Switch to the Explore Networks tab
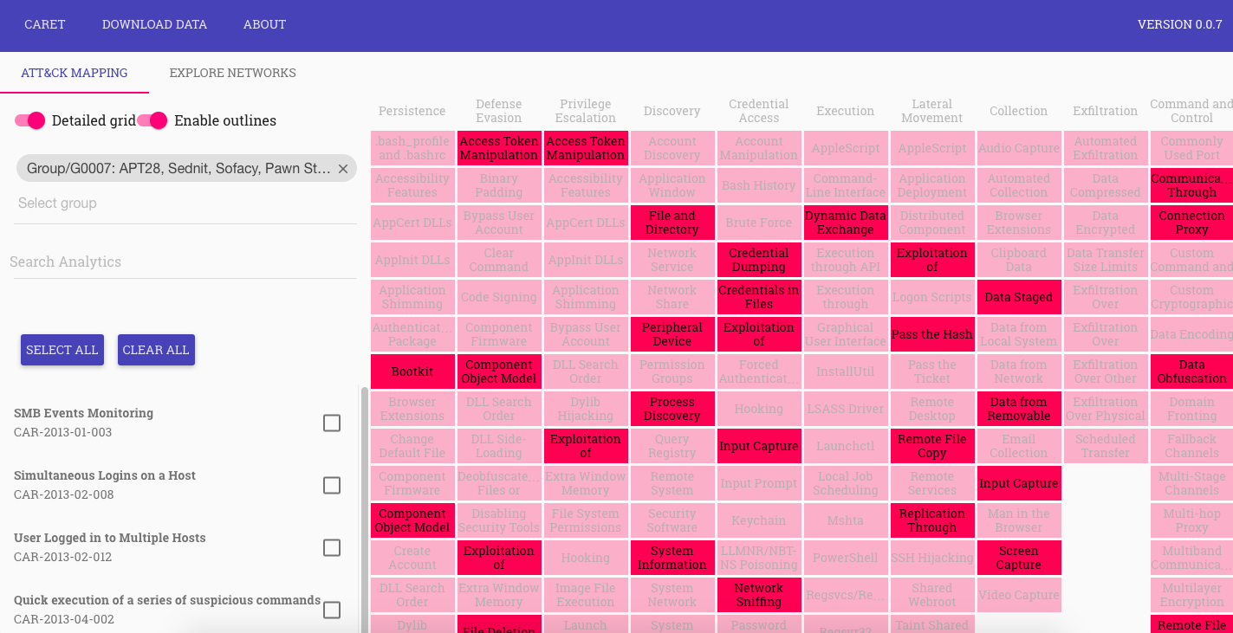The height and width of the screenshot is (633, 1233). 232,74
